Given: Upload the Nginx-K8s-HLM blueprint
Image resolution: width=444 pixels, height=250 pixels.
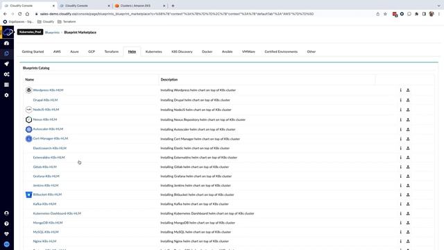Looking at the screenshot, I should [408, 241].
